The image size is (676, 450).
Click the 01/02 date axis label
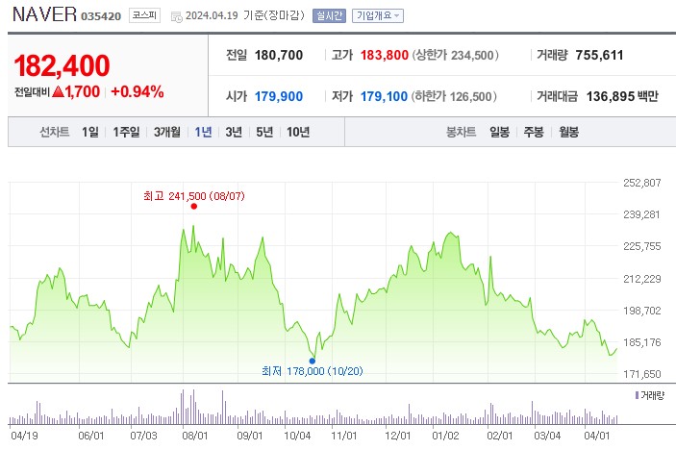pyautogui.click(x=445, y=436)
